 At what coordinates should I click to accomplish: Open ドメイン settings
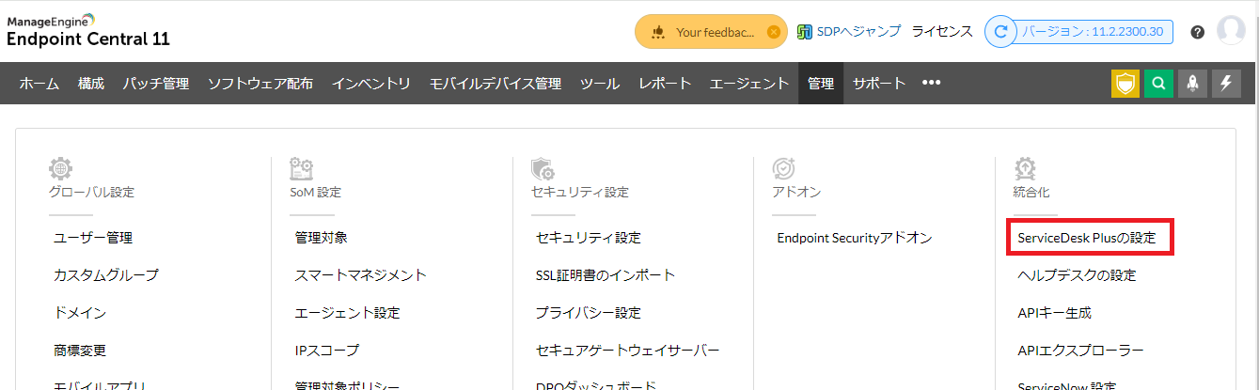pyautogui.click(x=80, y=313)
